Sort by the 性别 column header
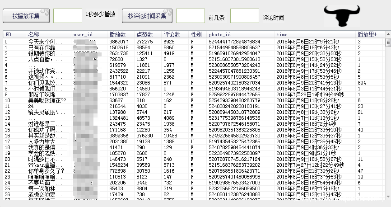 coord(197,34)
